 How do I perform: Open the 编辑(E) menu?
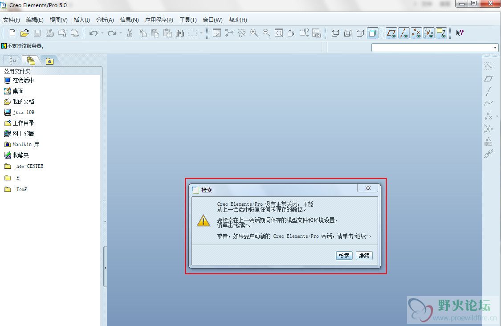[35, 20]
